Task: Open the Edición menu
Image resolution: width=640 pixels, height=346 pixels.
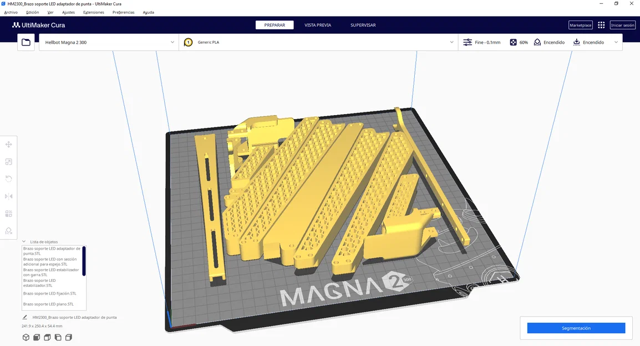Action: 33,12
